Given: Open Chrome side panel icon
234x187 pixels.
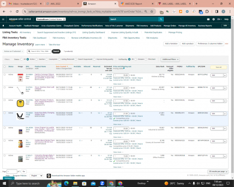Looking at the screenshot, I should pos(217,12).
